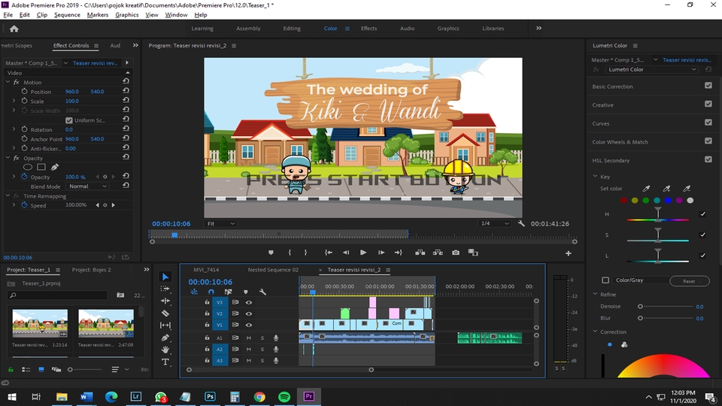Viewport: 722px width, 406px height.
Task: Reset the Position parameter in Effect Controls
Action: 126,92
